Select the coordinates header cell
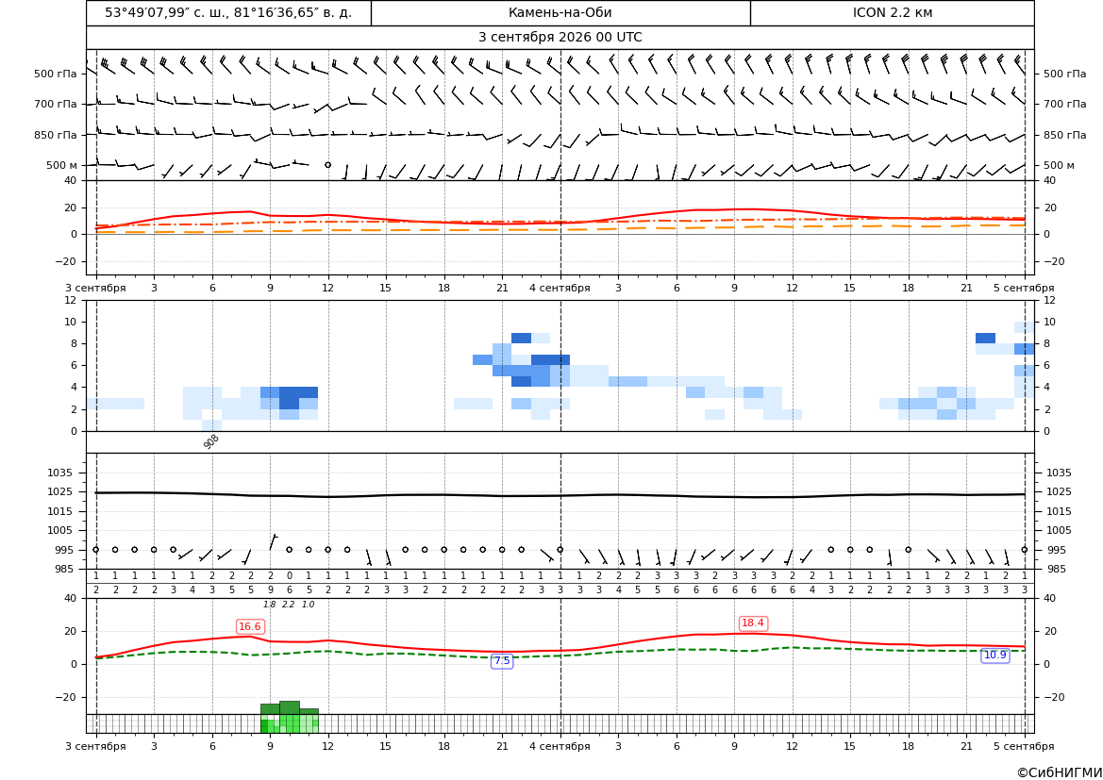 coord(228,12)
